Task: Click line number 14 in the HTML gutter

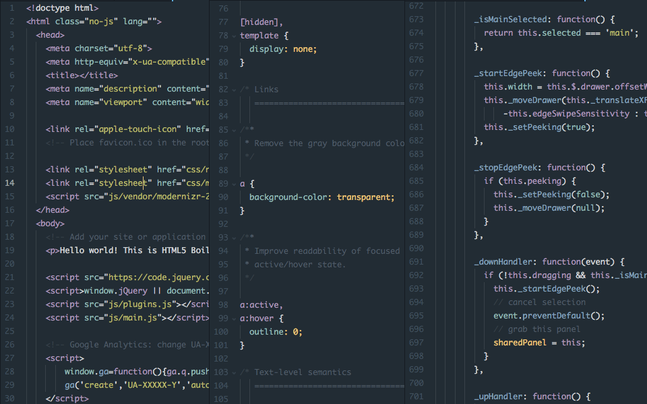Action: click(9, 183)
